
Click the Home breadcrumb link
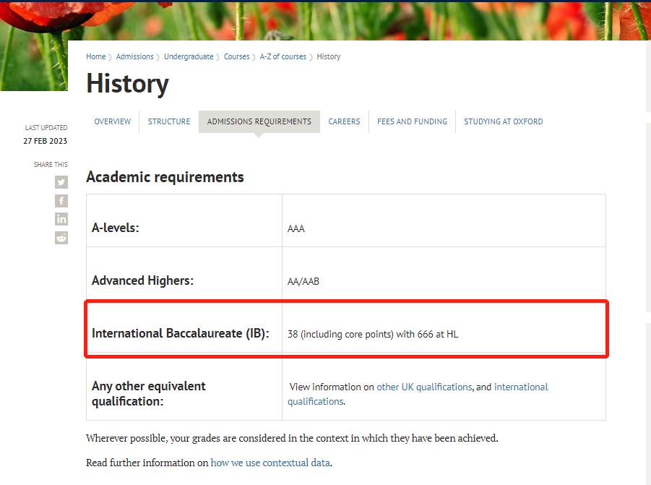pyautogui.click(x=96, y=56)
